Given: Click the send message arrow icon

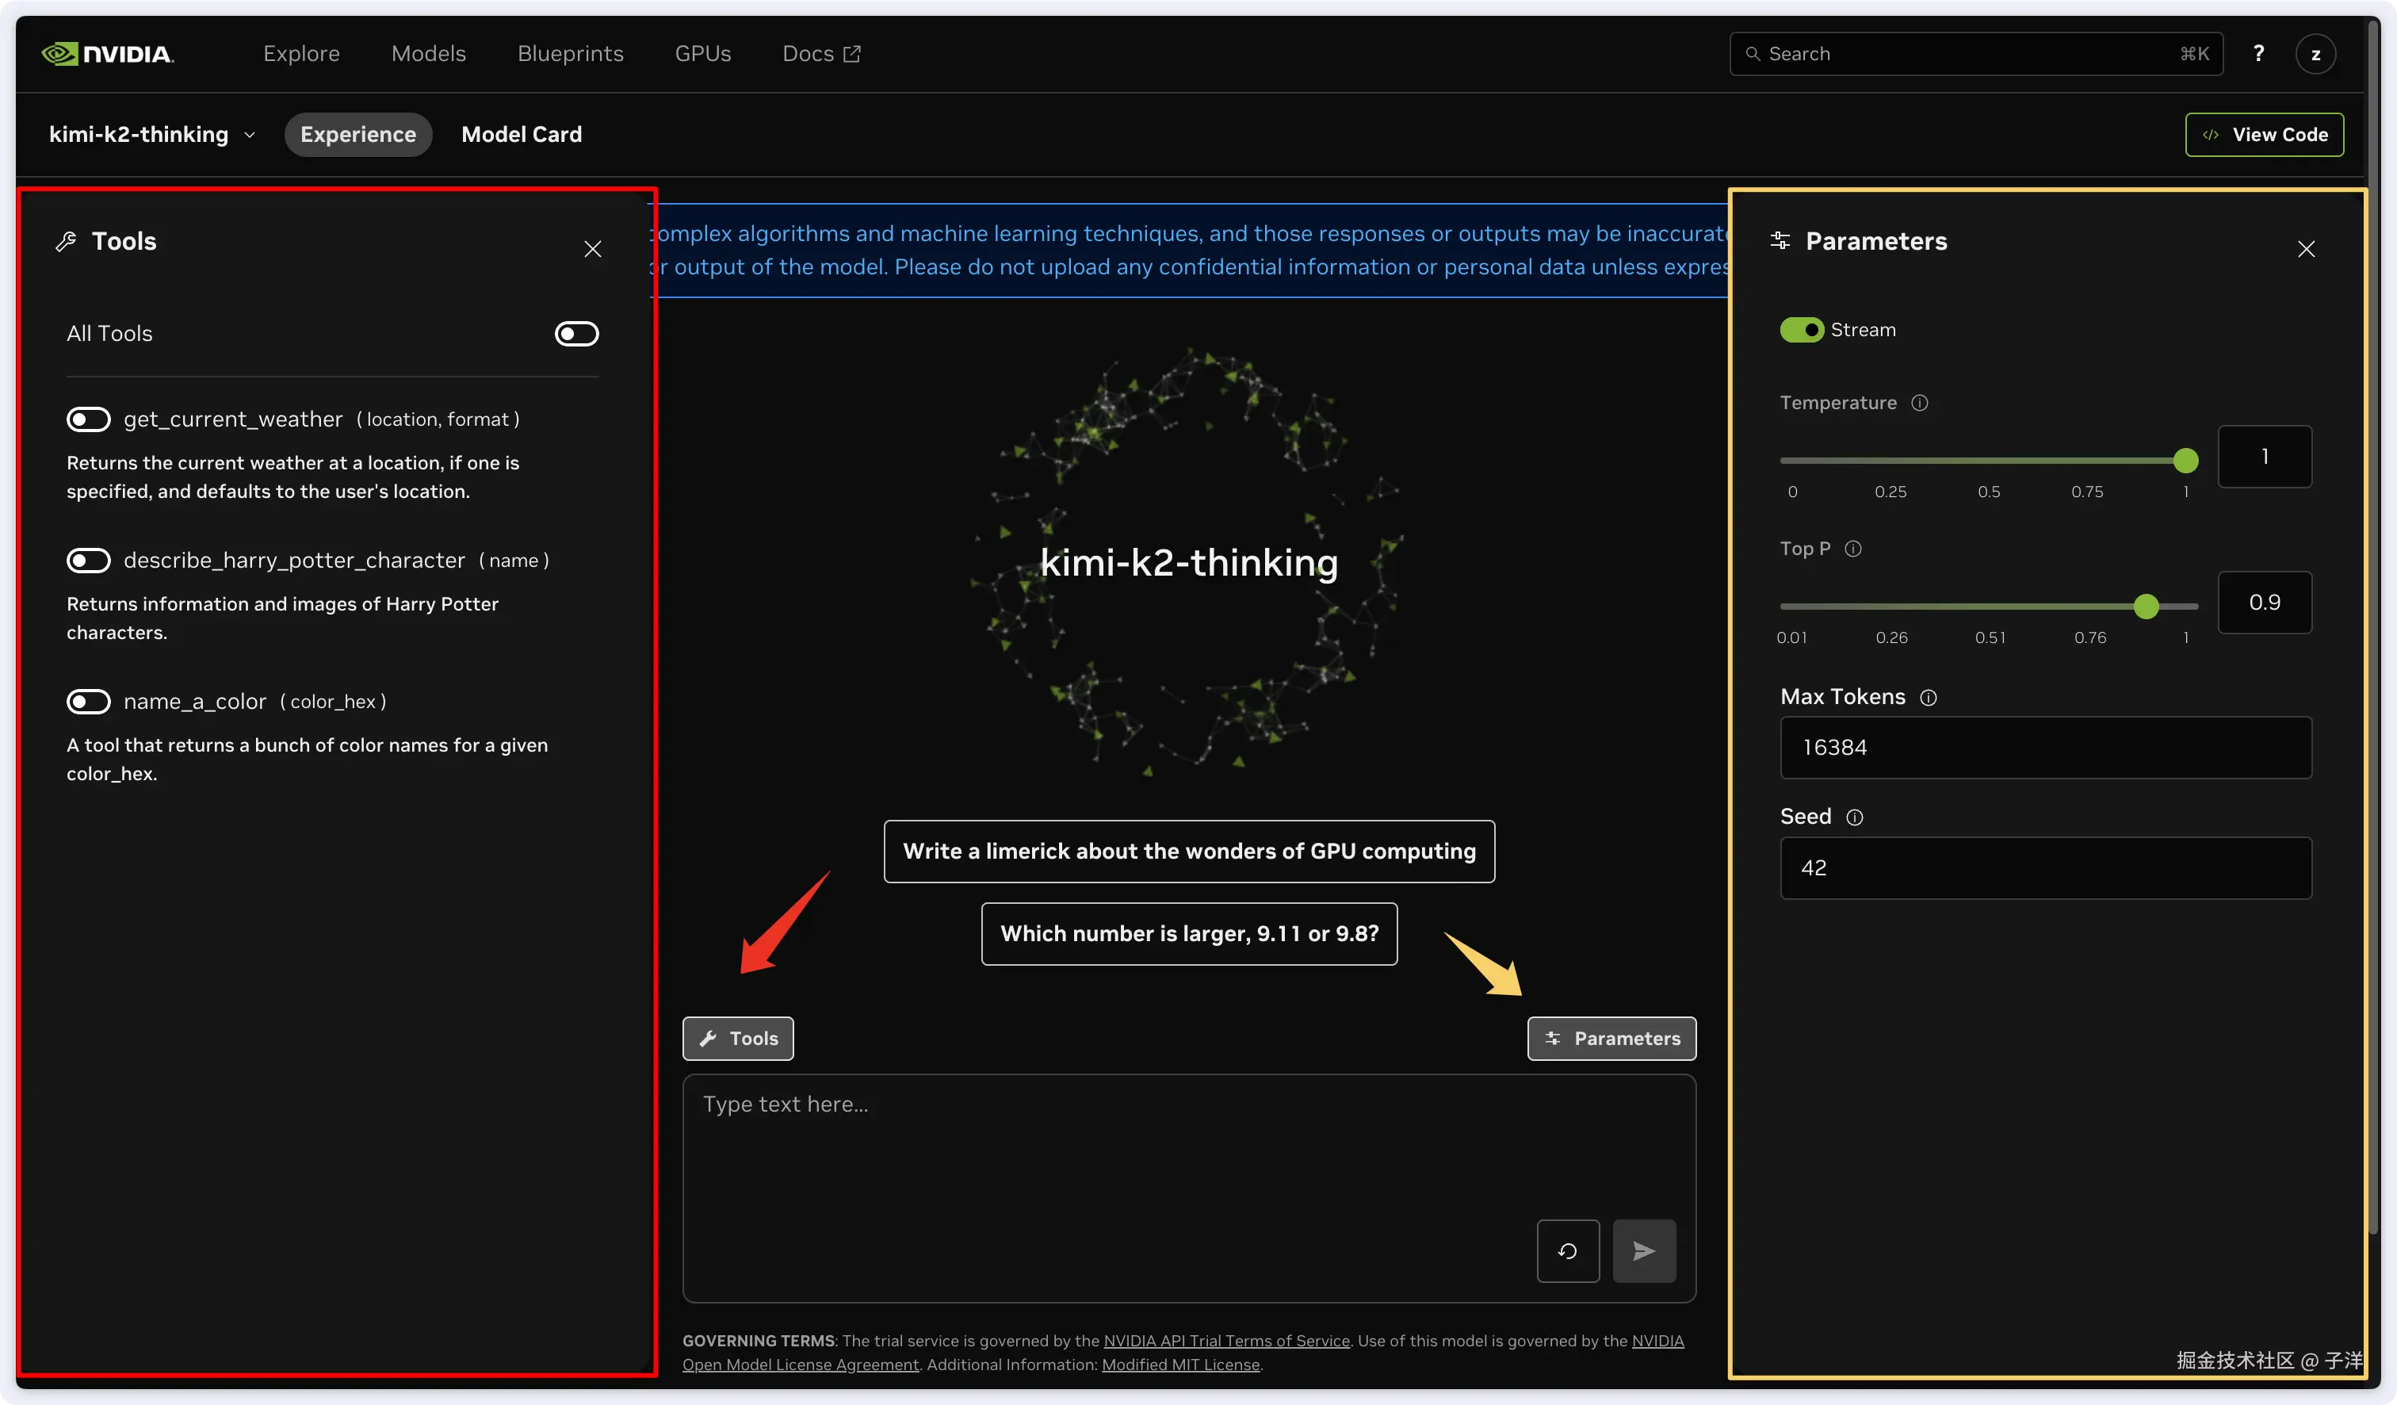Looking at the screenshot, I should click(x=1644, y=1251).
